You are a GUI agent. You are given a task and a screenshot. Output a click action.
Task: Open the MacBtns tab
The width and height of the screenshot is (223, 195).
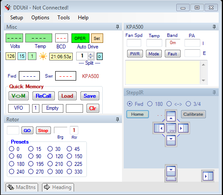22,187
